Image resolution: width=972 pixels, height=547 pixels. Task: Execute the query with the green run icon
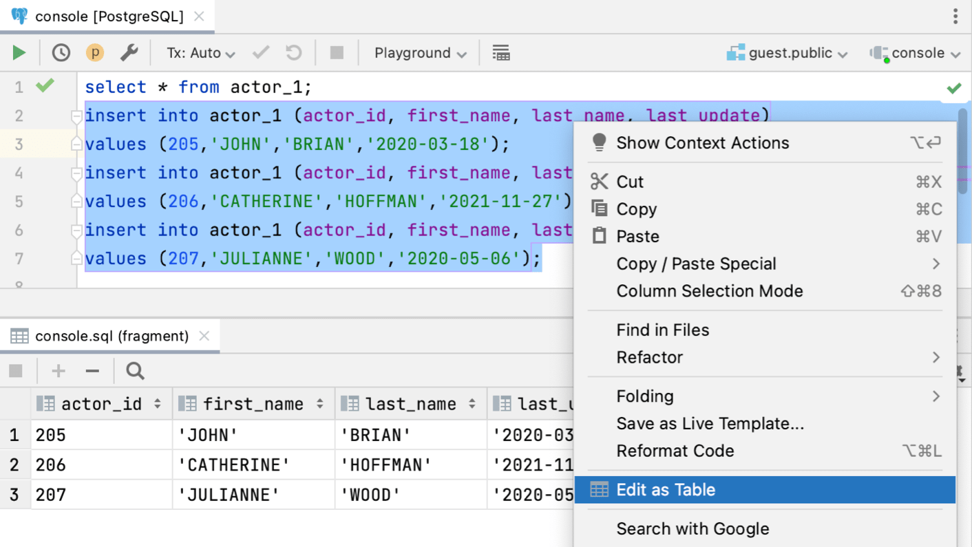(19, 52)
